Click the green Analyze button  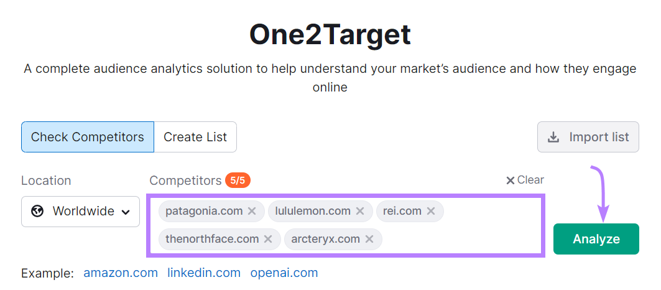[x=596, y=239]
